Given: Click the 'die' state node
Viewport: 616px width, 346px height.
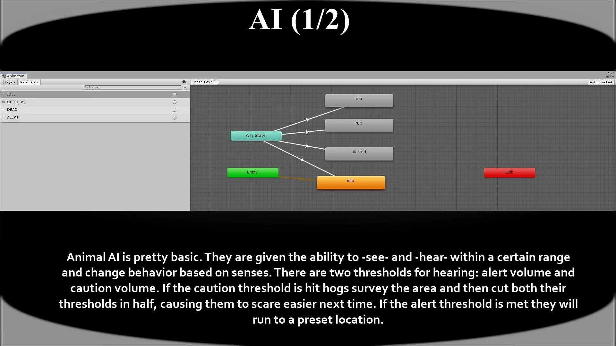Looking at the screenshot, I should (359, 100).
